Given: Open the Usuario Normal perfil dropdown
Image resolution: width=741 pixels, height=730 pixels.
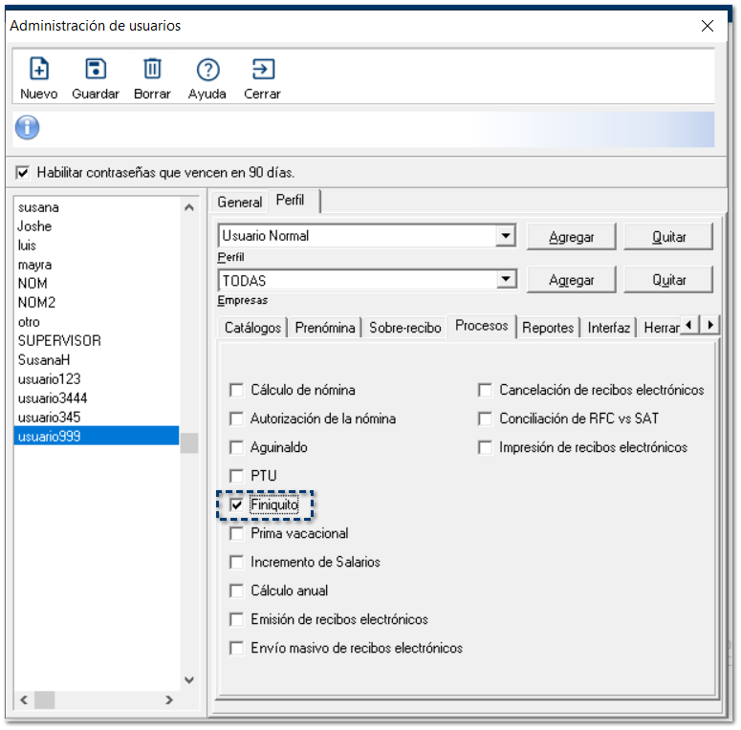Looking at the screenshot, I should (x=505, y=236).
